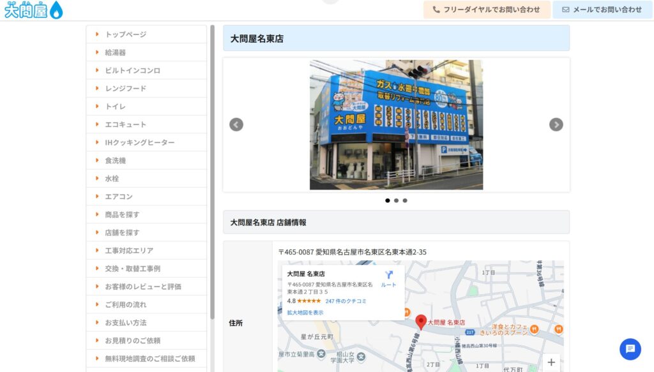Select the first carousel dot
This screenshot has width=654, height=372.
(388, 200)
